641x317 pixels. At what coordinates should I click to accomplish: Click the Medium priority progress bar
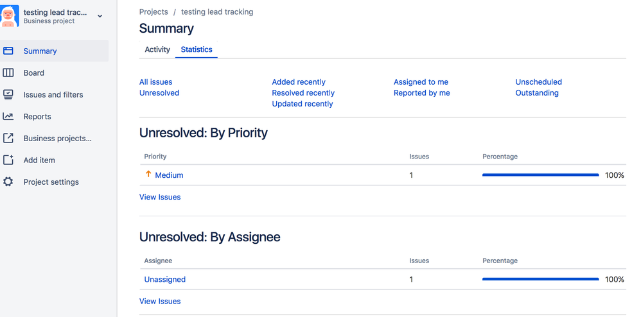[540, 175]
